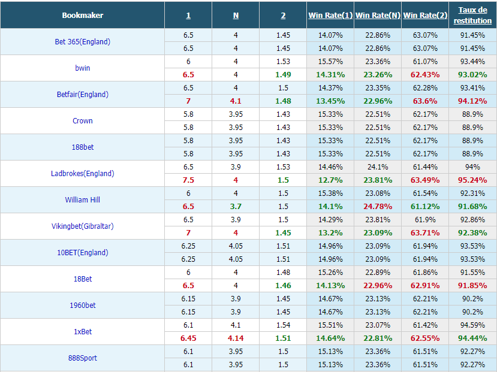Click the Win Rate(N) column header
Screen dimensions: 497x372
378,15
